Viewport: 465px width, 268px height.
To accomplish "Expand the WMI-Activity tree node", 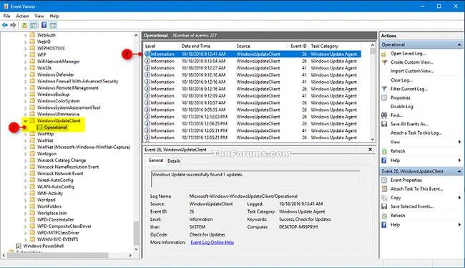I will click(x=26, y=193).
